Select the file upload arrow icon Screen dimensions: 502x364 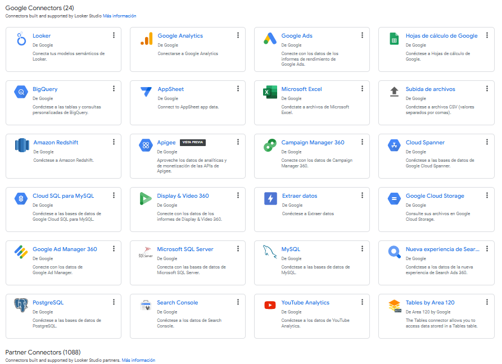coord(394,92)
